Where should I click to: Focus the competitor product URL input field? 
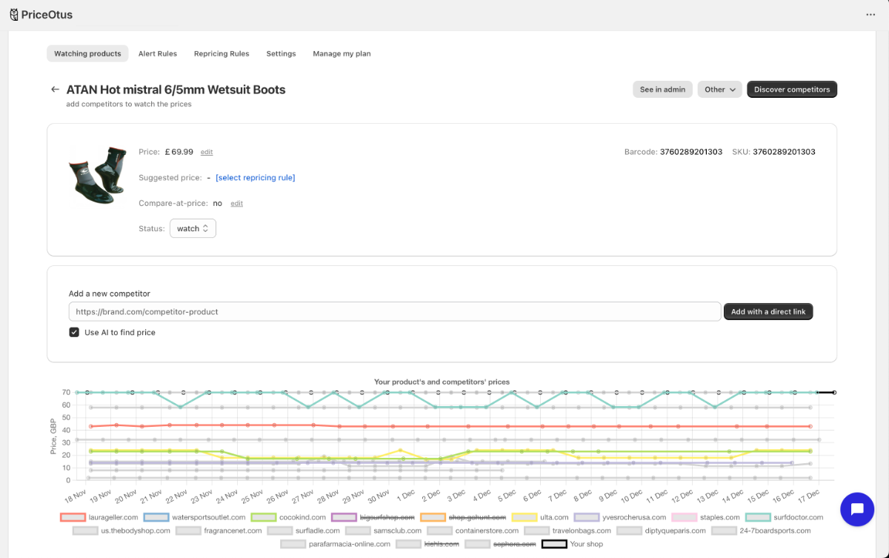pos(394,312)
